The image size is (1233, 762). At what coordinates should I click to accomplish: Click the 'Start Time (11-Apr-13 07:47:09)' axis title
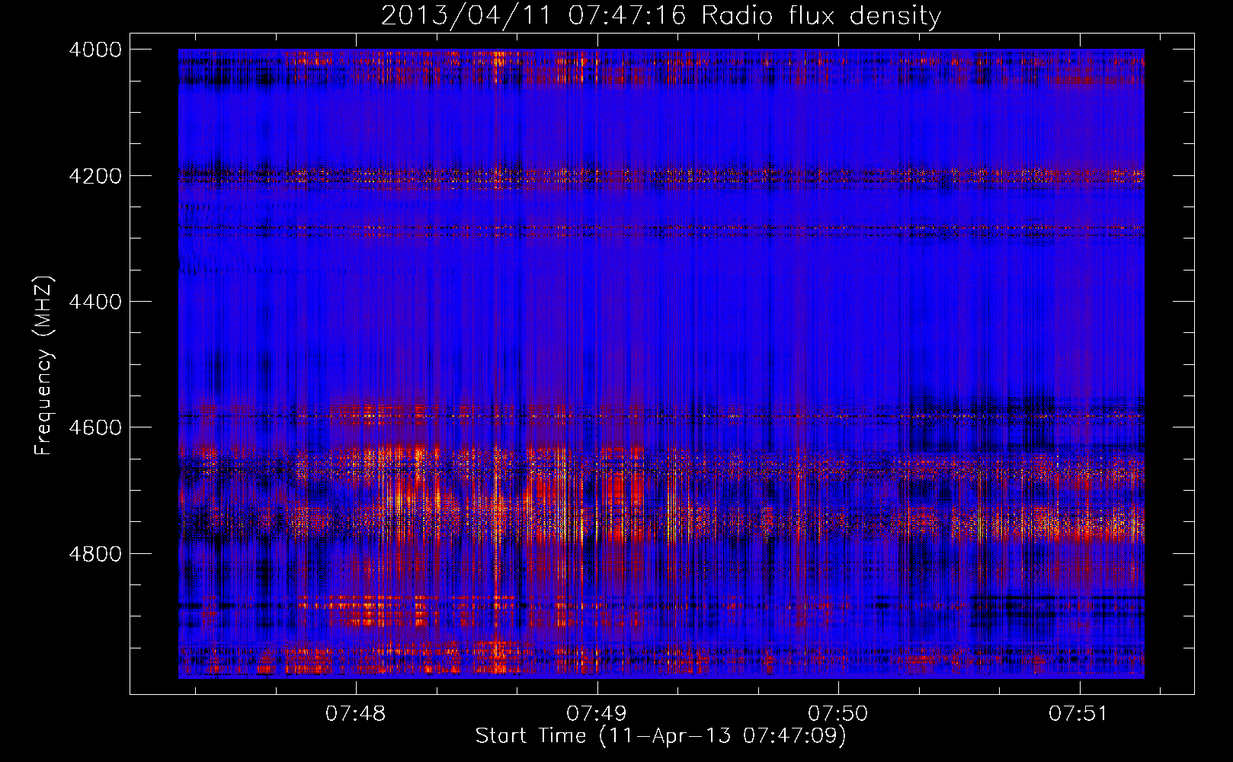(661, 736)
